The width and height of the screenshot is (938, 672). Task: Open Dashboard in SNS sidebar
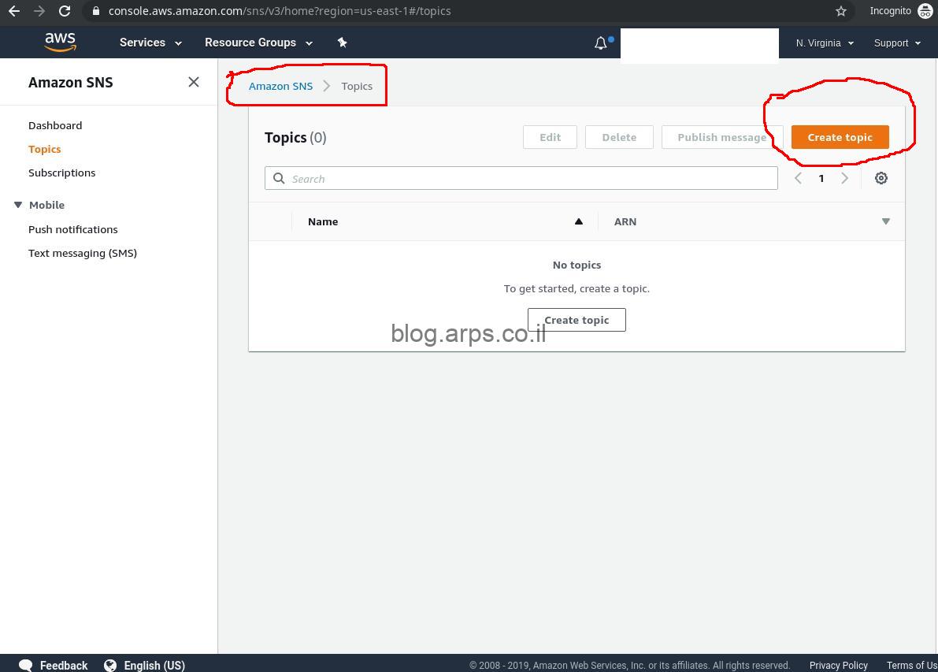55,126
